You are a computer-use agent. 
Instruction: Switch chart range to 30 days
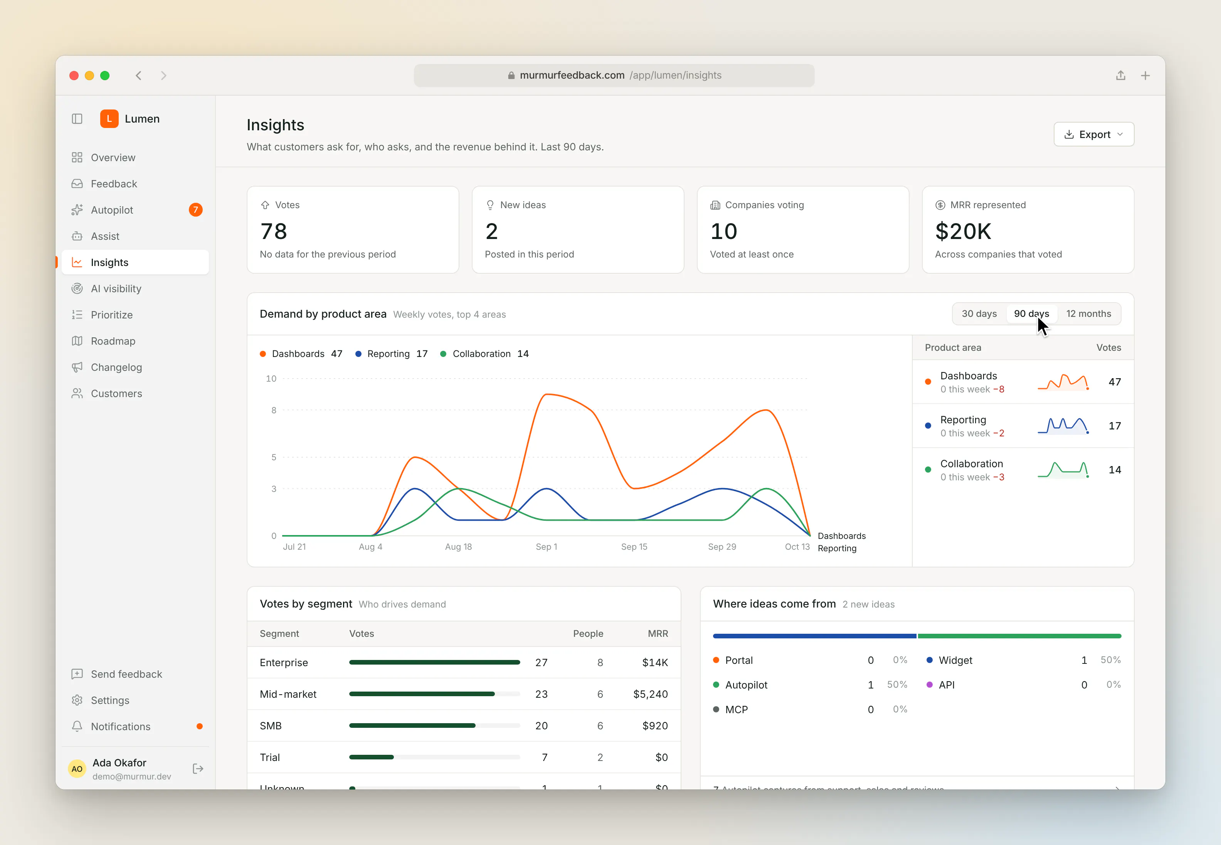pos(979,313)
